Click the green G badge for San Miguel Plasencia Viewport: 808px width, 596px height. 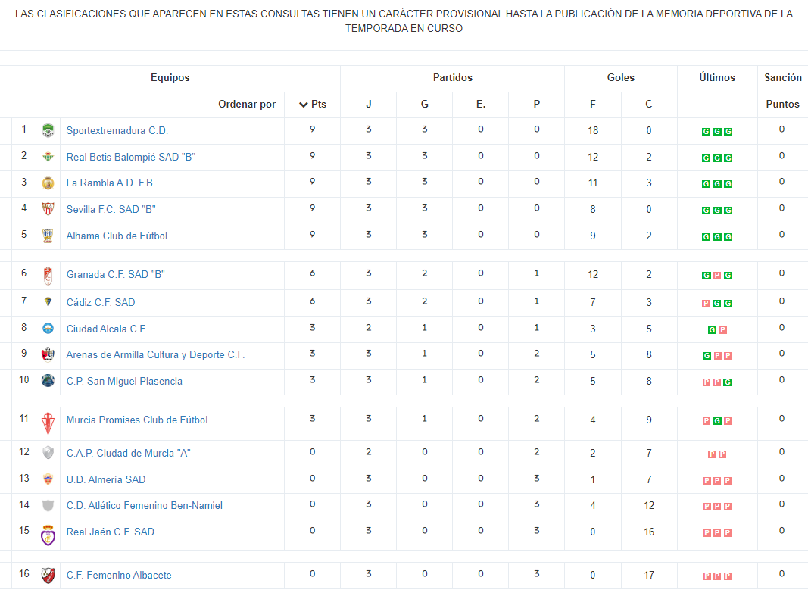[728, 382]
